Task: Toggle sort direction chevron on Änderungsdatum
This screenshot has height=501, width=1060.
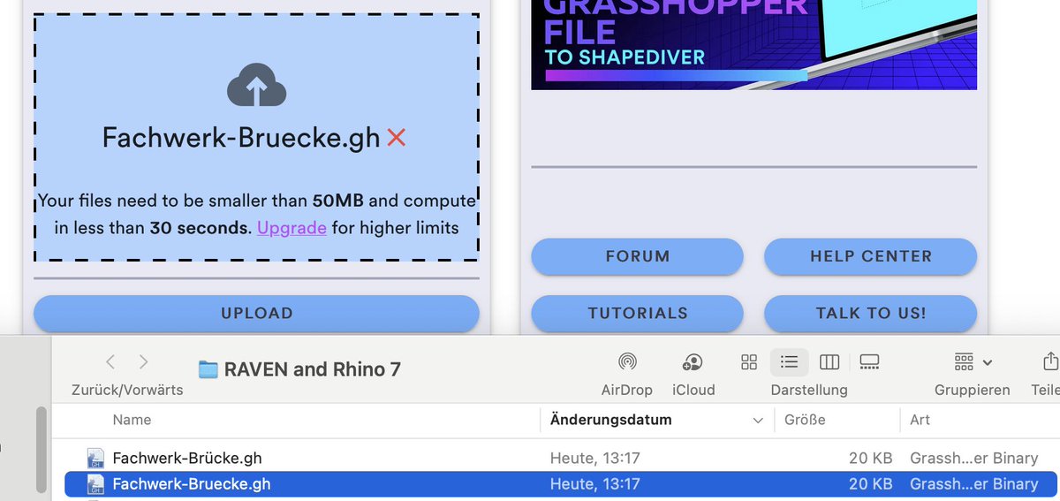Action: (758, 421)
